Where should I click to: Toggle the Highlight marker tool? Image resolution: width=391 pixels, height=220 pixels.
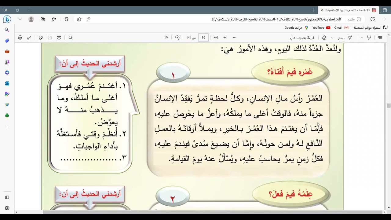[369, 38]
